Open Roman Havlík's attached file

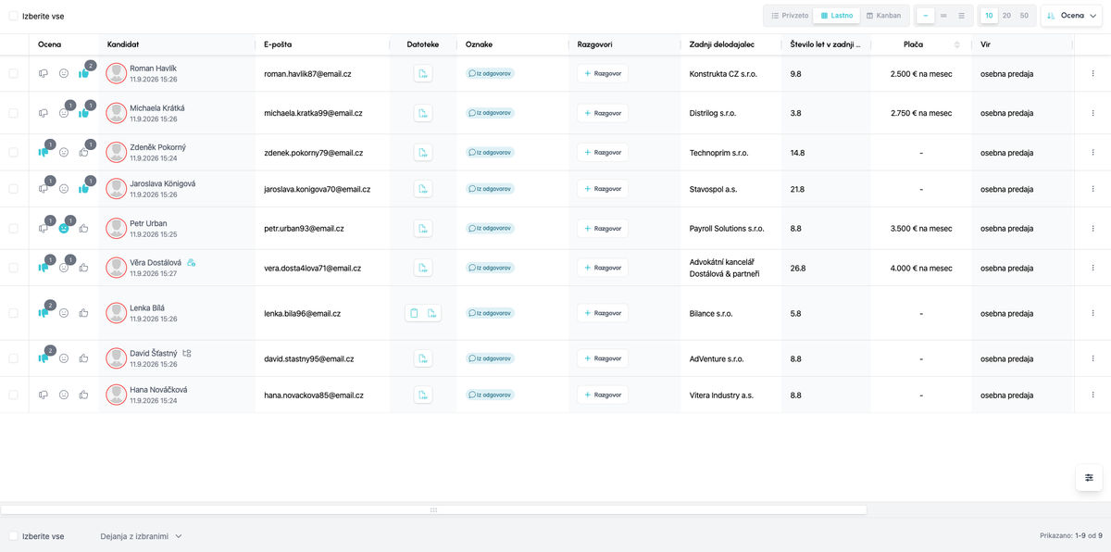click(422, 73)
